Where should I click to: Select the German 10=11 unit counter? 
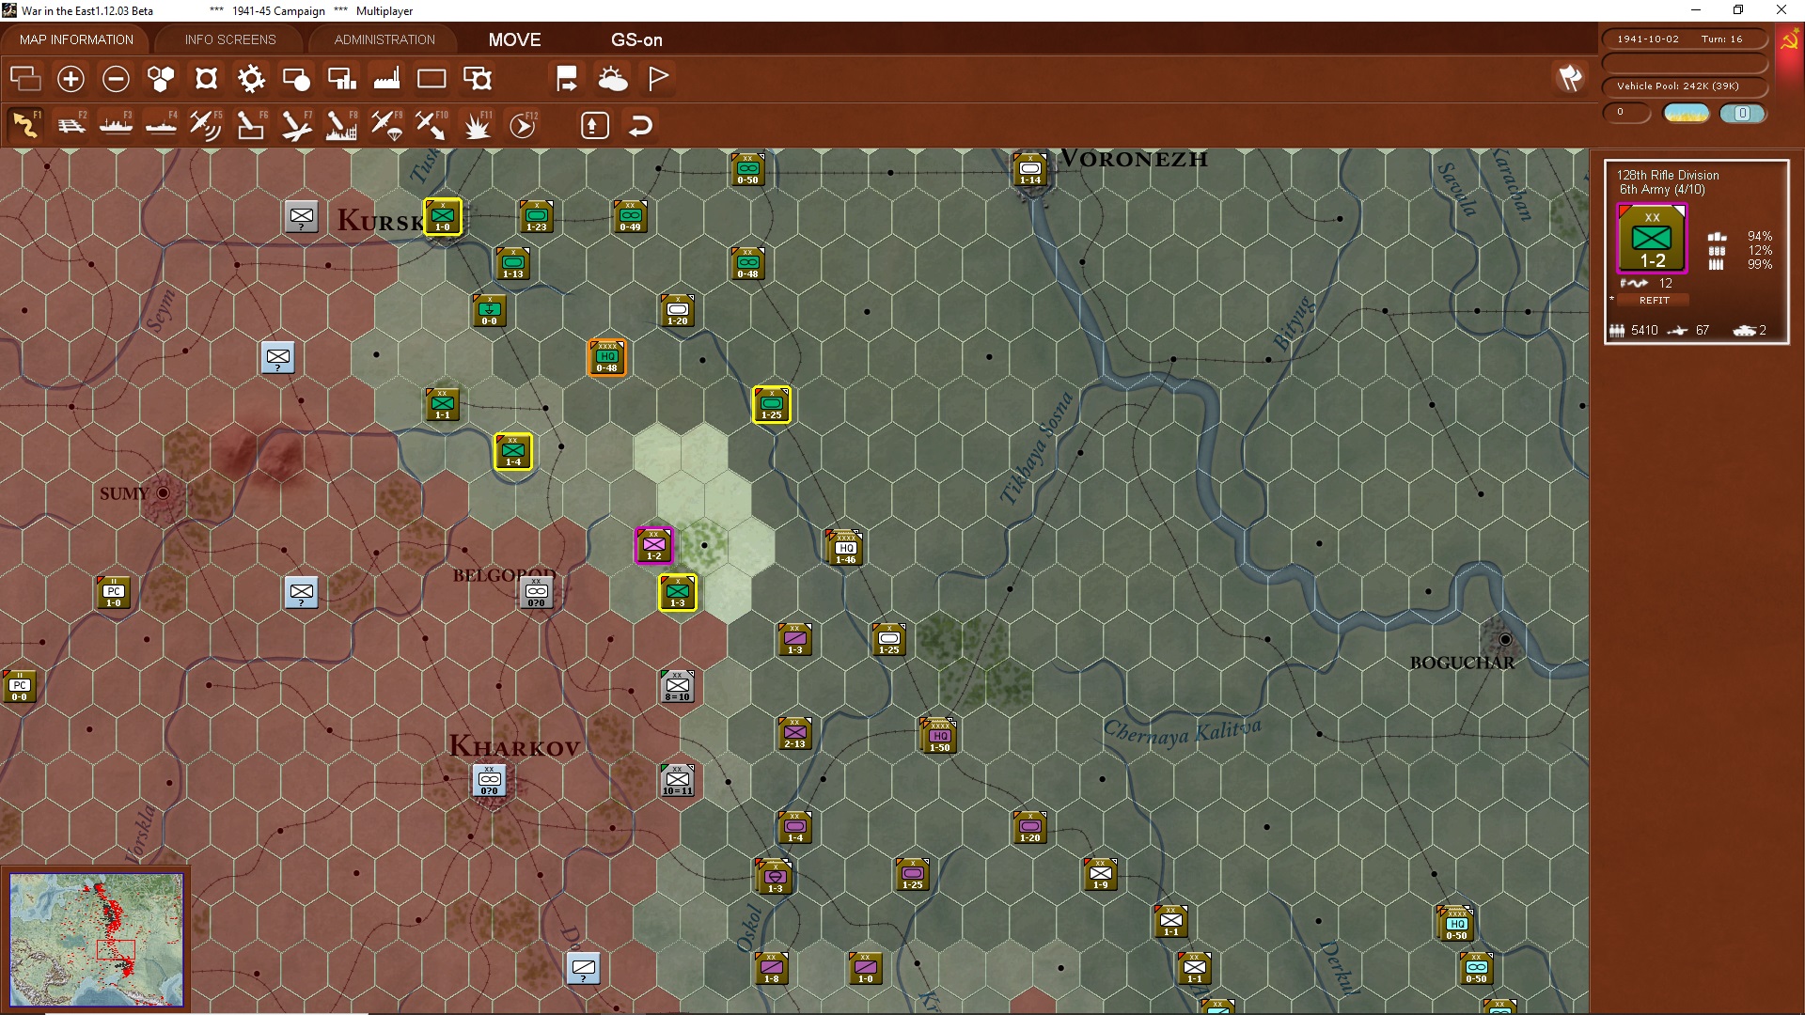pyautogui.click(x=678, y=780)
